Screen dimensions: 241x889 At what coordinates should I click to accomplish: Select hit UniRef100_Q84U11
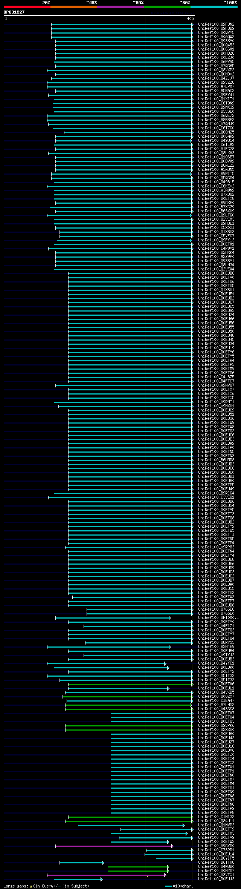216,821
